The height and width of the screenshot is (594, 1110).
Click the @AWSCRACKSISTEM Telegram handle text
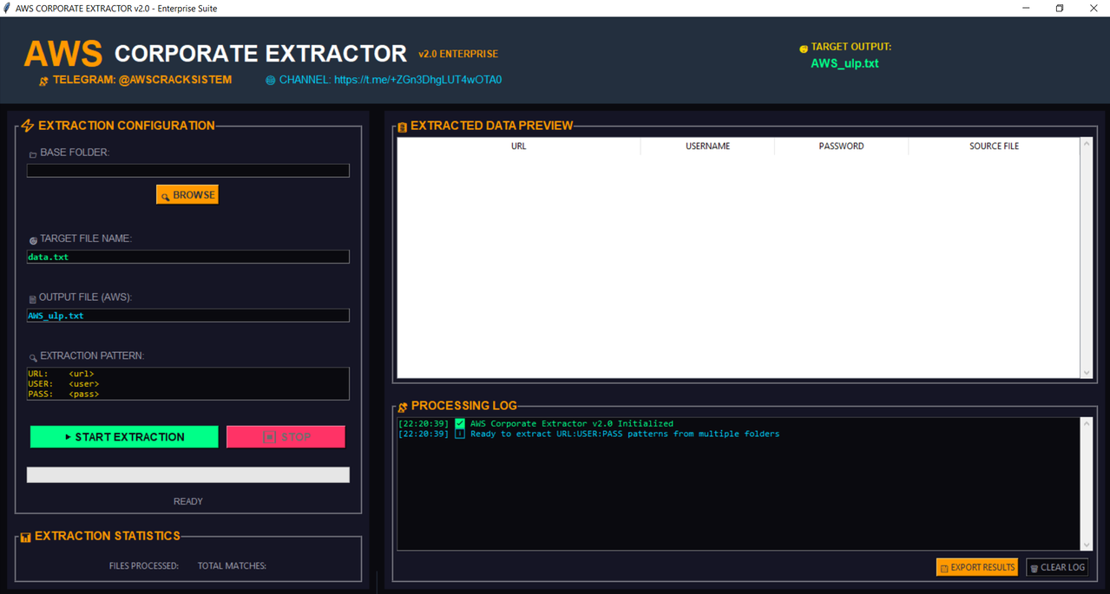175,80
